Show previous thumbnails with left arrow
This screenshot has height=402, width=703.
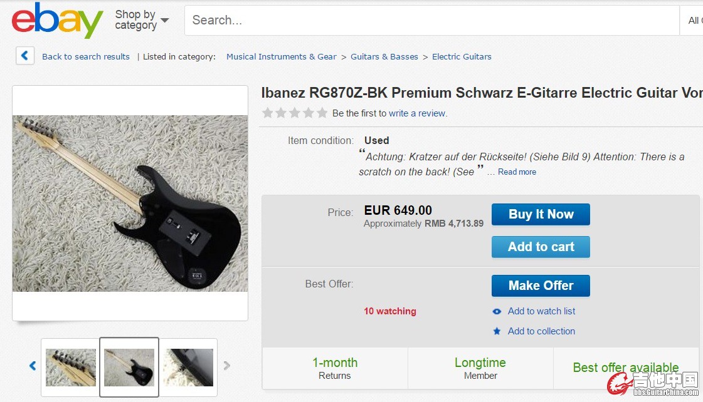coord(33,366)
